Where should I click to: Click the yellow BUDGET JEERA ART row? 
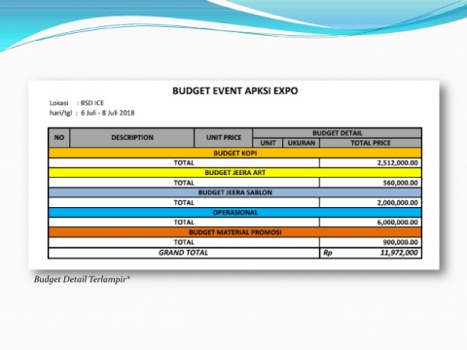click(x=235, y=173)
